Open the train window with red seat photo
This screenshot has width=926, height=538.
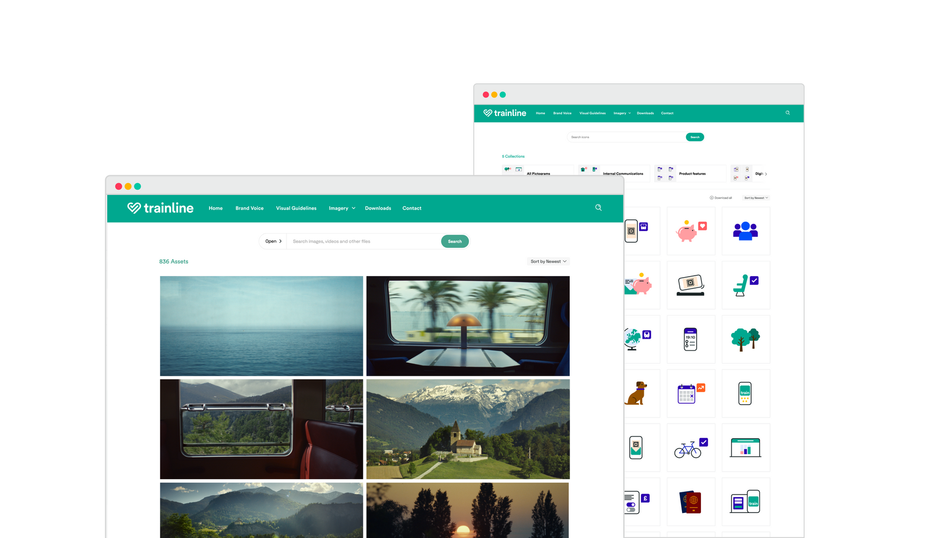click(261, 429)
